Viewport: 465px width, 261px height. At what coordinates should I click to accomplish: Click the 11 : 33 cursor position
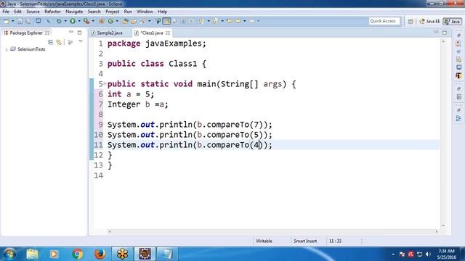tap(335, 241)
